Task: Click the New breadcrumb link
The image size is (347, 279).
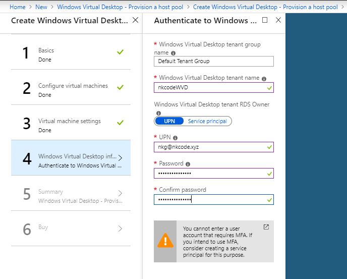Action: pyautogui.click(x=41, y=7)
